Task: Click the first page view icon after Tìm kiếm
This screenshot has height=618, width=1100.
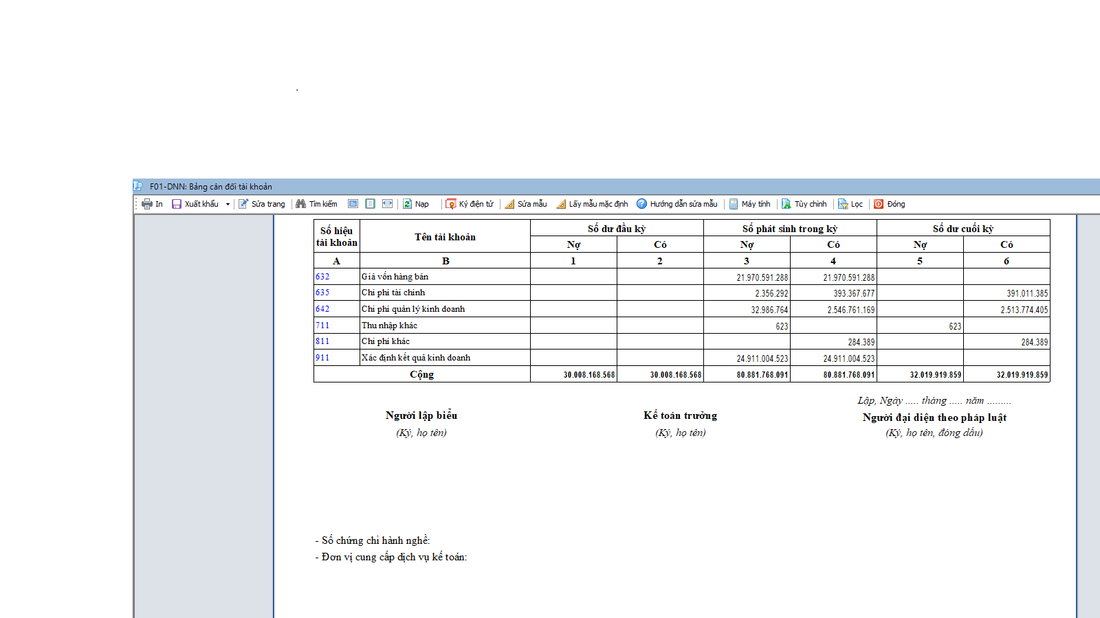Action: click(x=353, y=204)
